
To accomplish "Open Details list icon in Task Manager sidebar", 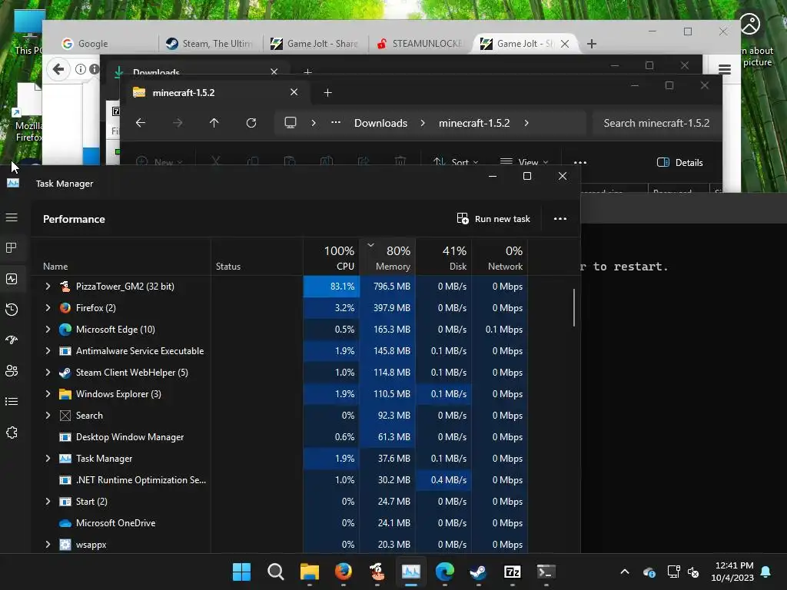I will [12, 401].
